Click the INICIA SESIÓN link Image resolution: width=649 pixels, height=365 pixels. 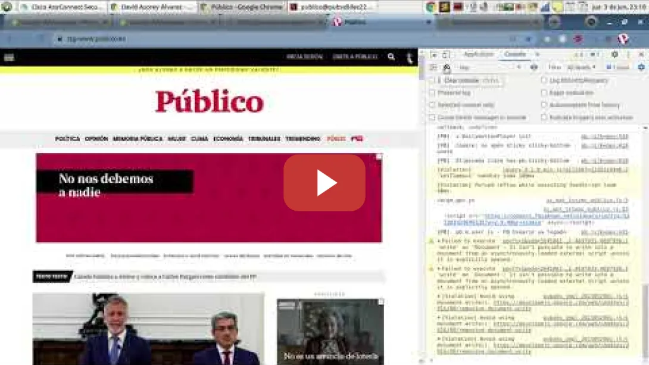(x=304, y=57)
